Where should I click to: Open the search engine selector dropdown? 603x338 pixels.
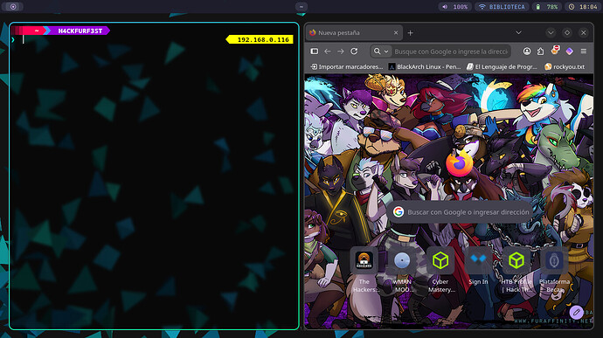381,52
